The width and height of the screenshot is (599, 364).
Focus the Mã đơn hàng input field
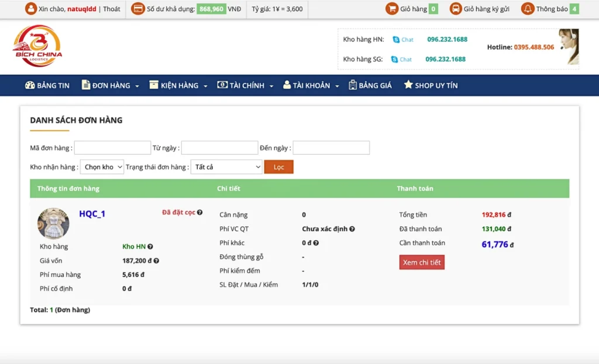pos(112,148)
